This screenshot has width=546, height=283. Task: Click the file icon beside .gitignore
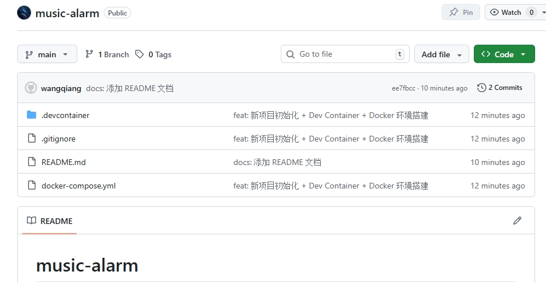[x=32, y=138]
